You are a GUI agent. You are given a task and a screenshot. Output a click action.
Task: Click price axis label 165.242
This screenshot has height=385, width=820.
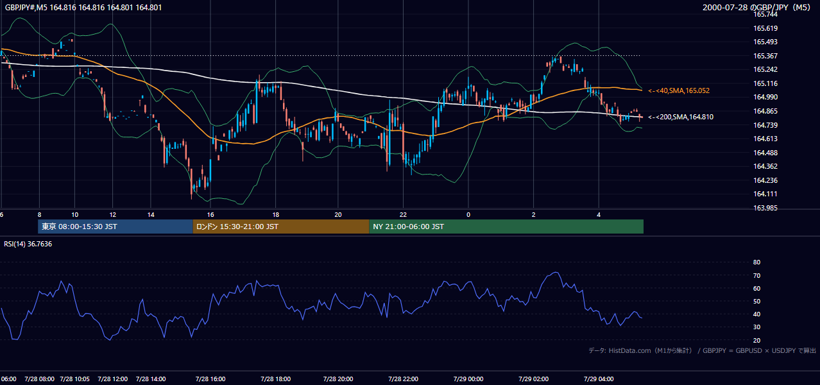(x=765, y=69)
